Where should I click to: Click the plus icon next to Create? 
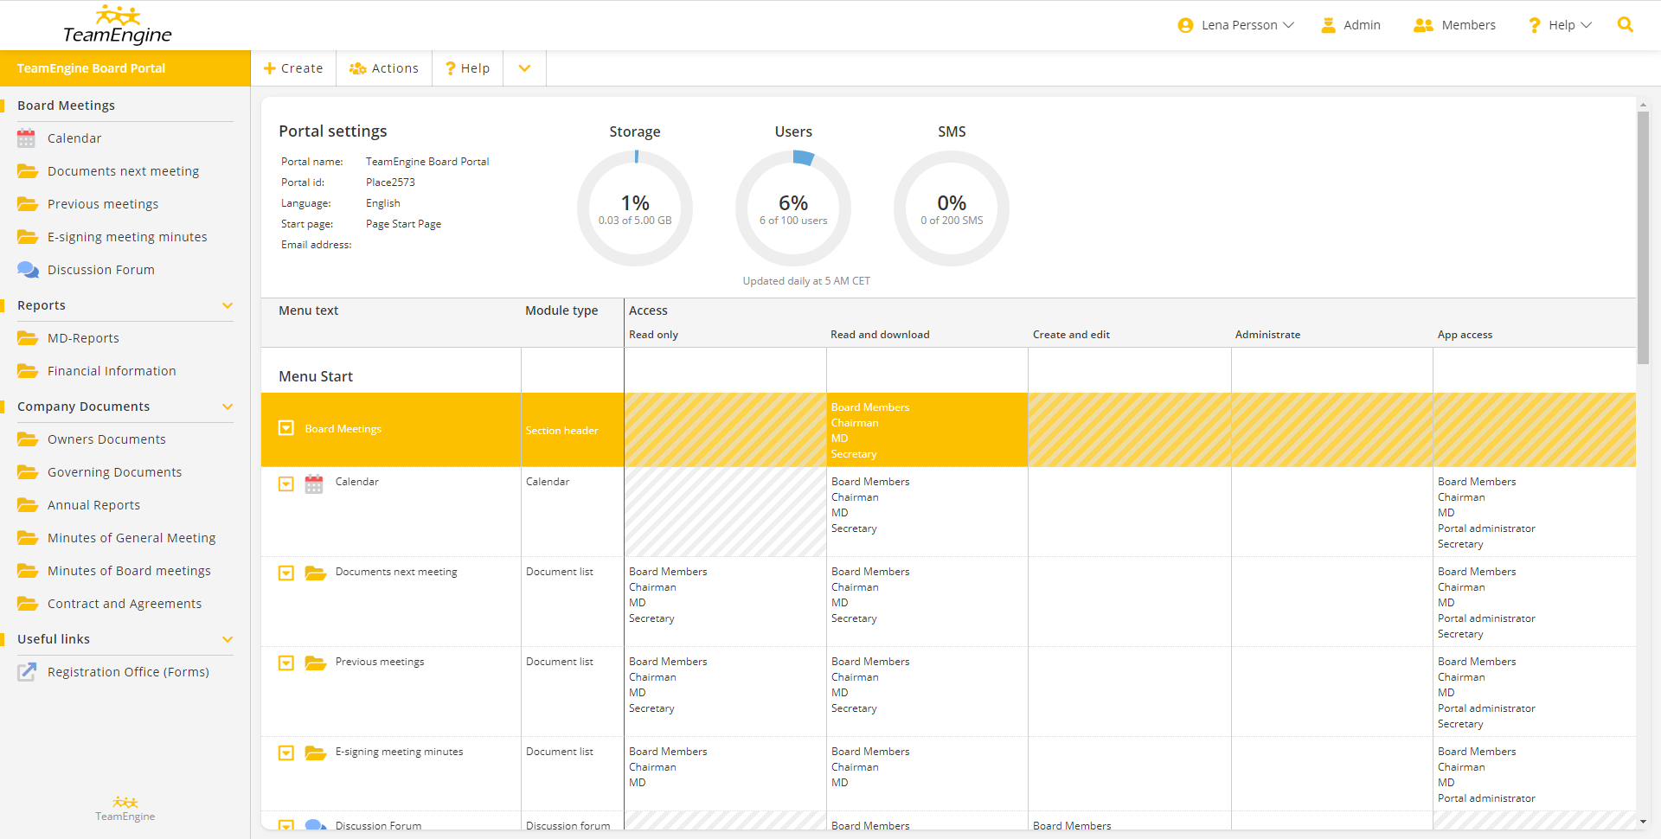[x=270, y=68]
